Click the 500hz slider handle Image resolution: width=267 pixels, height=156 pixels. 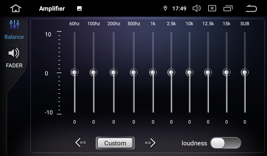pyautogui.click(x=134, y=72)
